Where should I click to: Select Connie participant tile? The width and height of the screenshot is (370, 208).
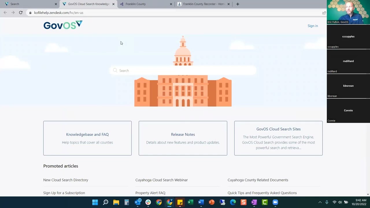[x=348, y=111]
